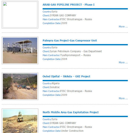Image resolution: width=133 pixels, height=133 pixels.
Task: Click Syrian Petroleum Company - Gas Department text
Action: (76, 51)
